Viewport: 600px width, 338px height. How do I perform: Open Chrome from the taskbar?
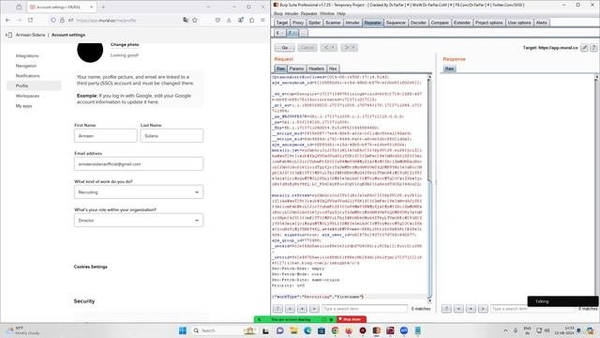click(x=335, y=330)
